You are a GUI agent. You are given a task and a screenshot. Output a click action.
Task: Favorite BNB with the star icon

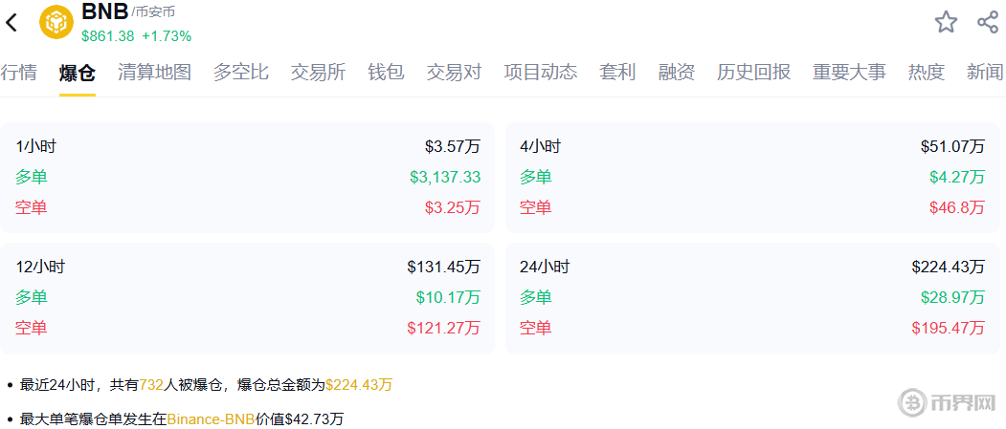point(946,22)
